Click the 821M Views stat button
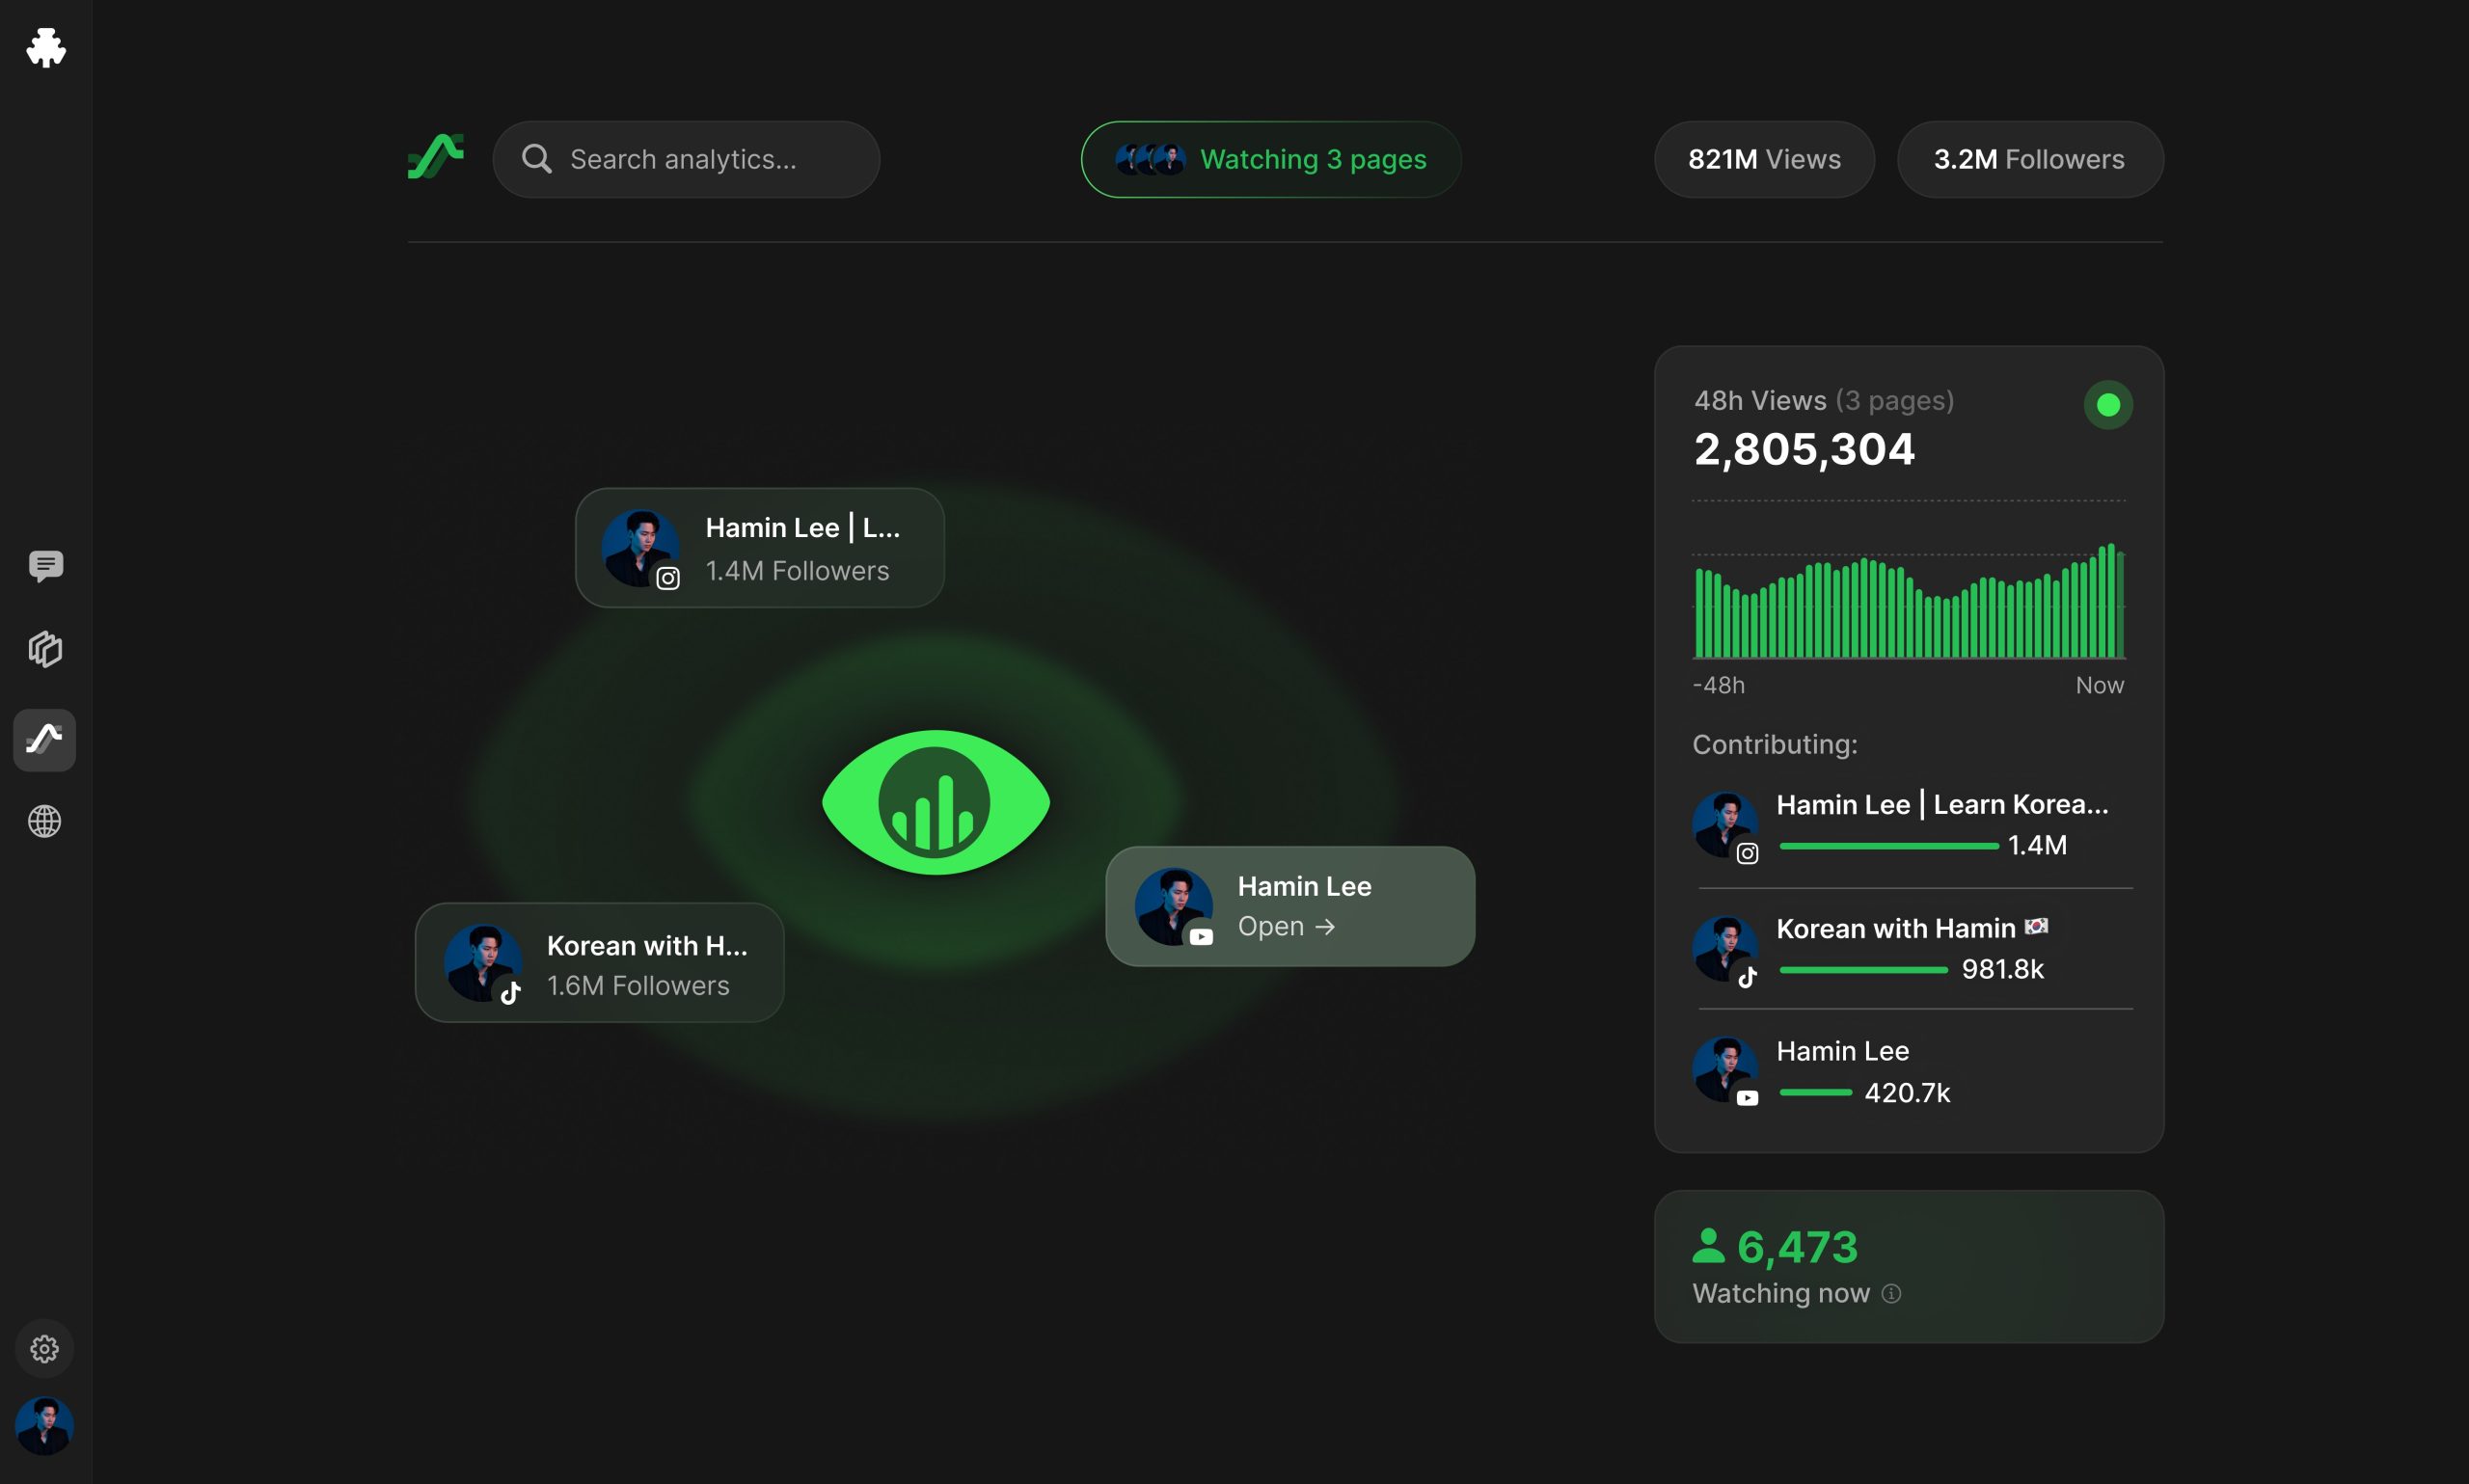The width and height of the screenshot is (2469, 1484). coord(1763,158)
